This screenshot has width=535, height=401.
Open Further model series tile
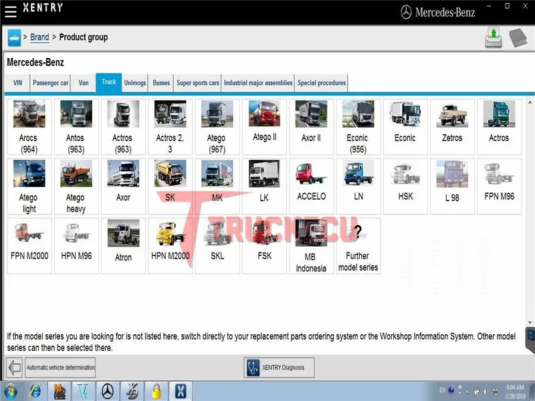point(358,246)
